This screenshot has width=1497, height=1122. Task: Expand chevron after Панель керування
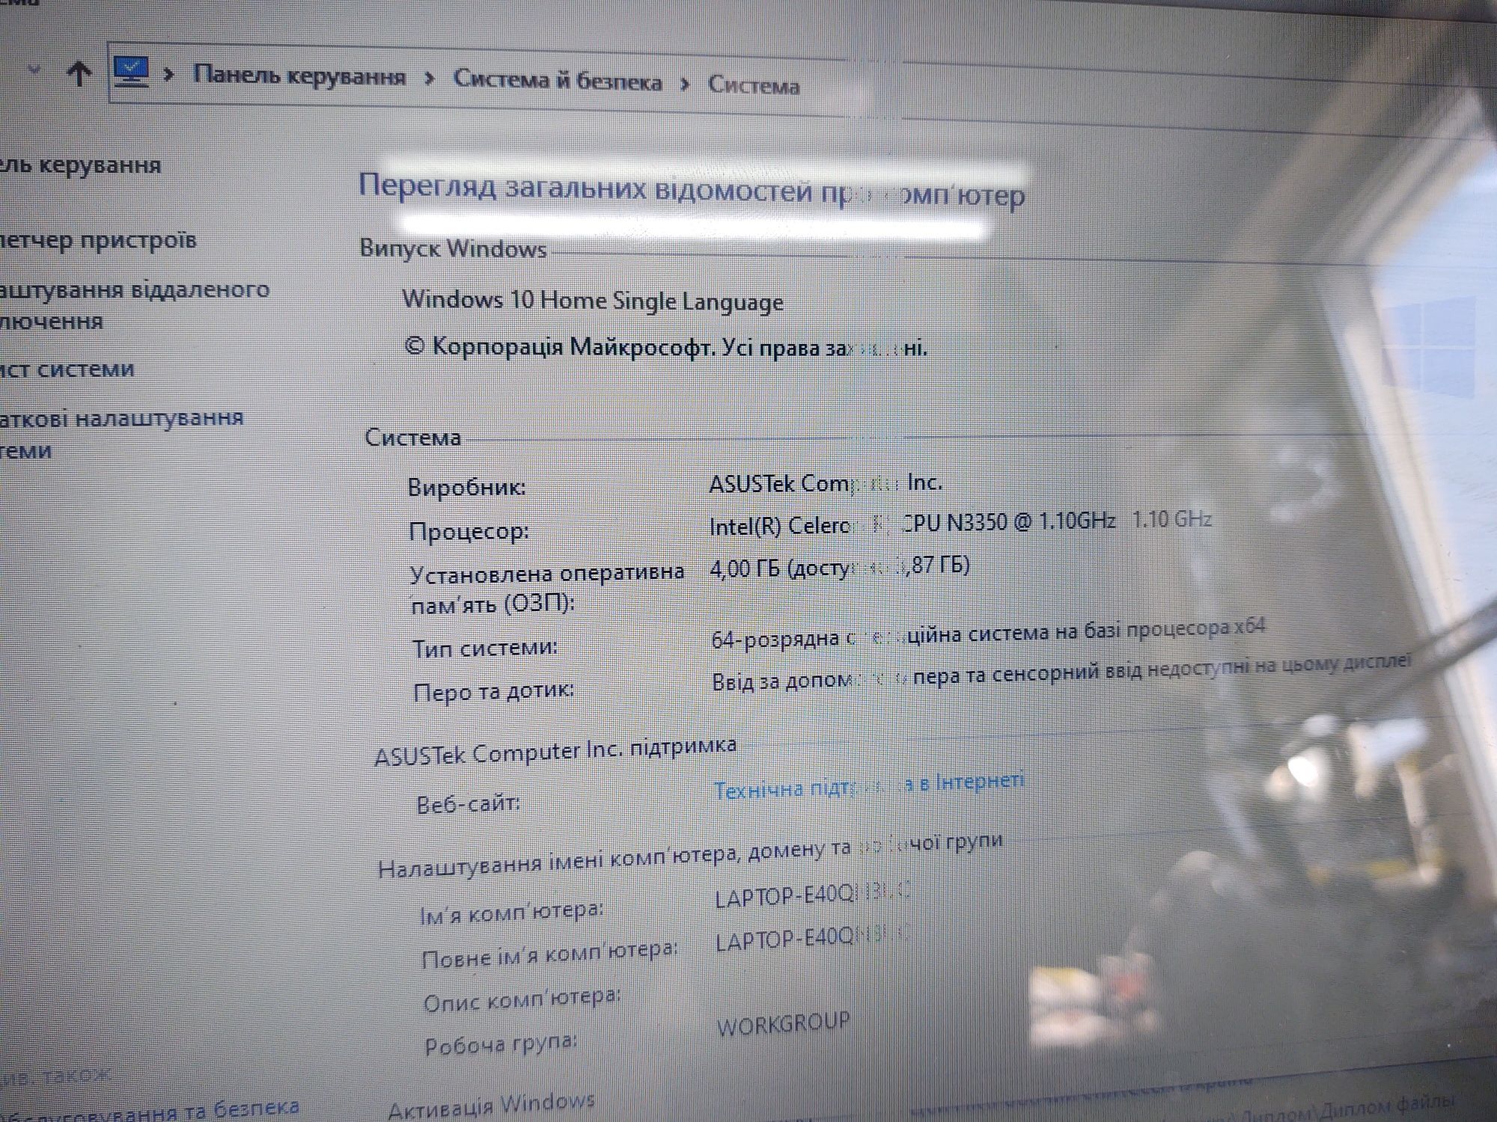coord(430,79)
